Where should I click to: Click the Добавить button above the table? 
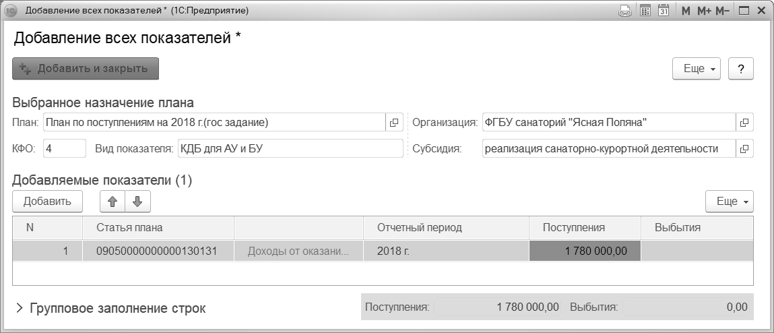pyautogui.click(x=47, y=201)
